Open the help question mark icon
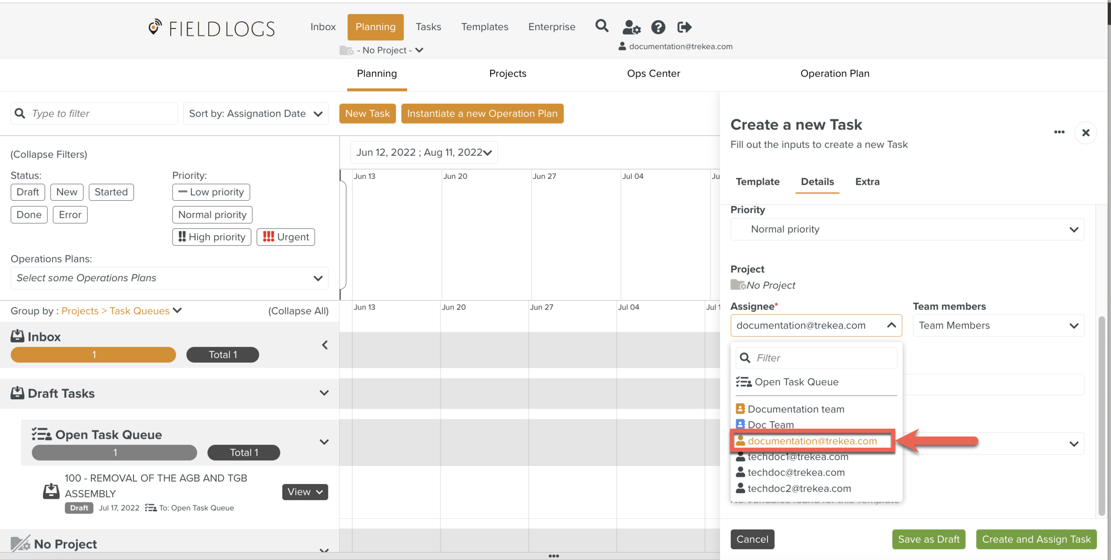This screenshot has height=560, width=1111. (x=658, y=27)
